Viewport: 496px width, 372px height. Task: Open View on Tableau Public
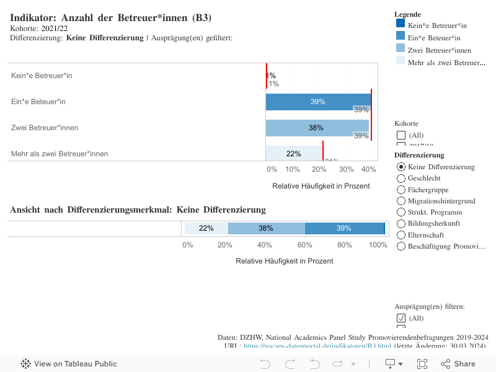click(x=68, y=364)
